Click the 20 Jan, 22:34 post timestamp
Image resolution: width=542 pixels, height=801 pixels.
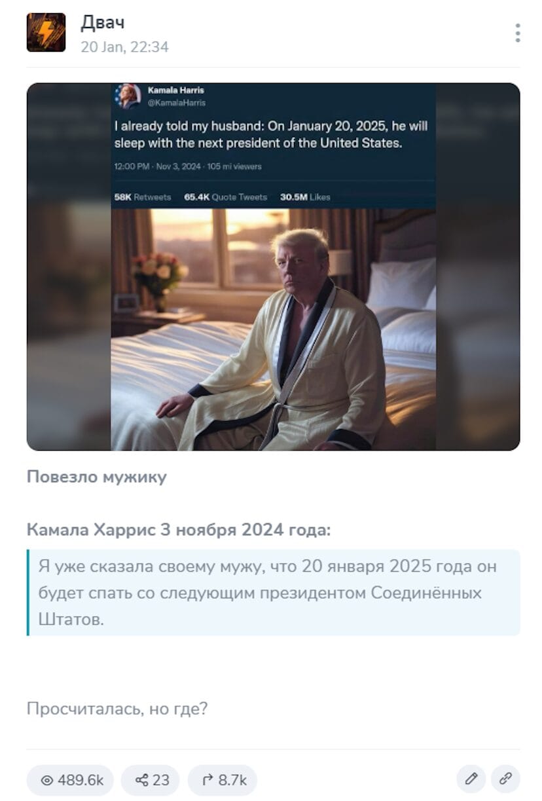coord(124,47)
